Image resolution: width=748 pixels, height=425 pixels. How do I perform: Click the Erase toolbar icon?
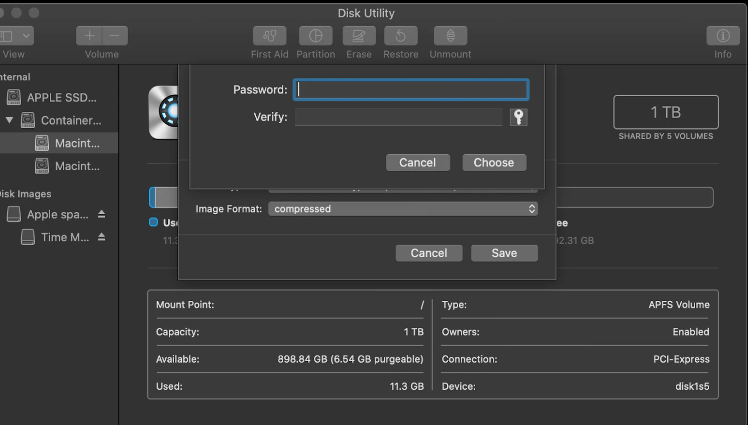click(359, 36)
